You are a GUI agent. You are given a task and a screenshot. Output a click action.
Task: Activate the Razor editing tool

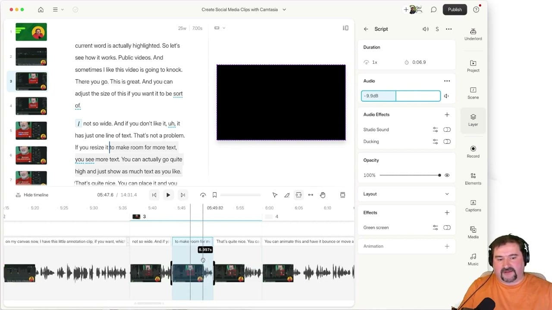(287, 195)
